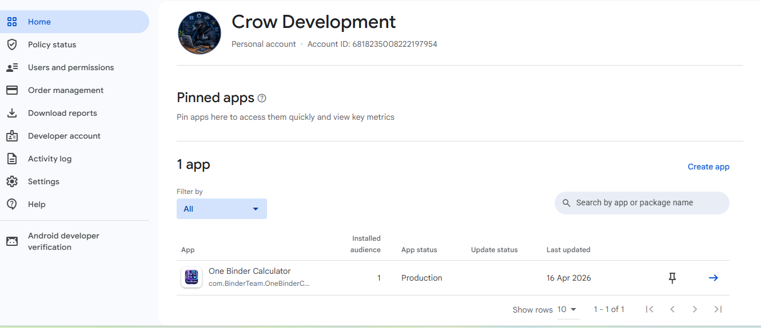This screenshot has height=328, width=761.
Task: Click the search magnifier icon
Action: point(567,203)
